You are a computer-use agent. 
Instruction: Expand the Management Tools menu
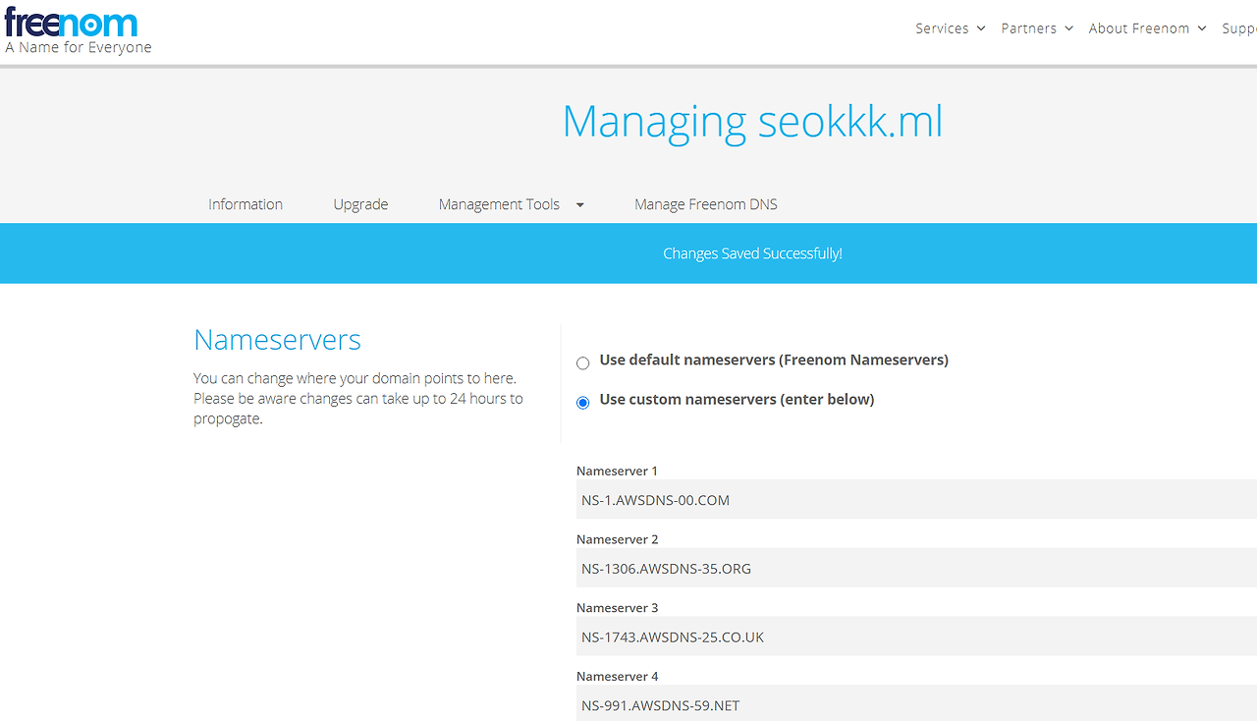pyautogui.click(x=511, y=204)
